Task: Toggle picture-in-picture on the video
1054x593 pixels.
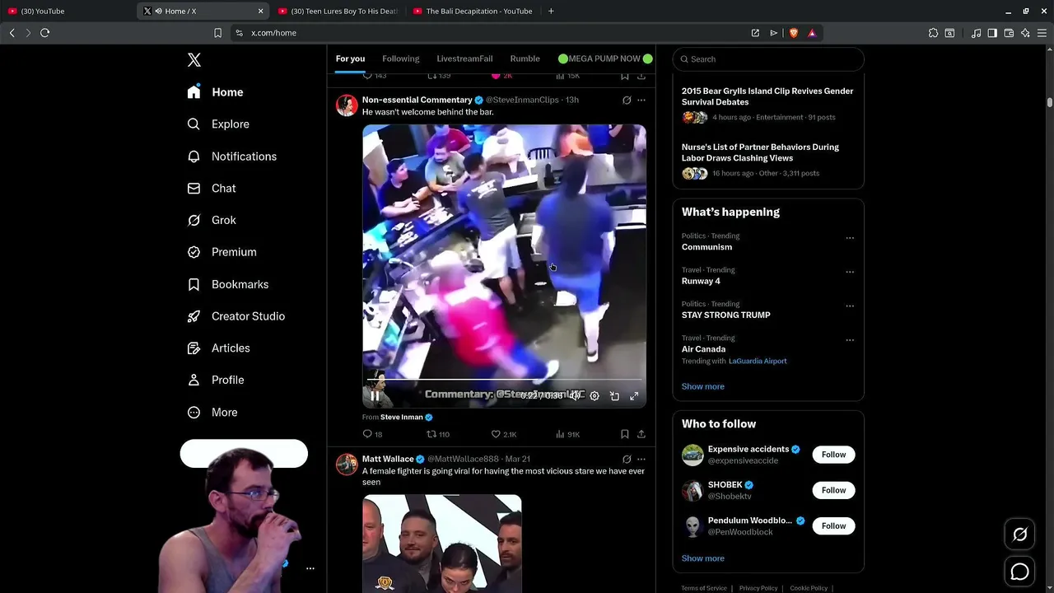Action: tap(614, 396)
